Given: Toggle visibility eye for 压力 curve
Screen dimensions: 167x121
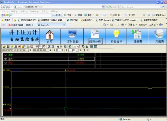Looking at the screenshot, I should tap(5, 59).
